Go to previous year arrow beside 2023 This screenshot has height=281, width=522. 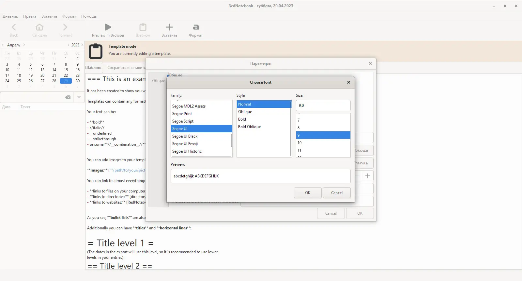tap(69, 45)
